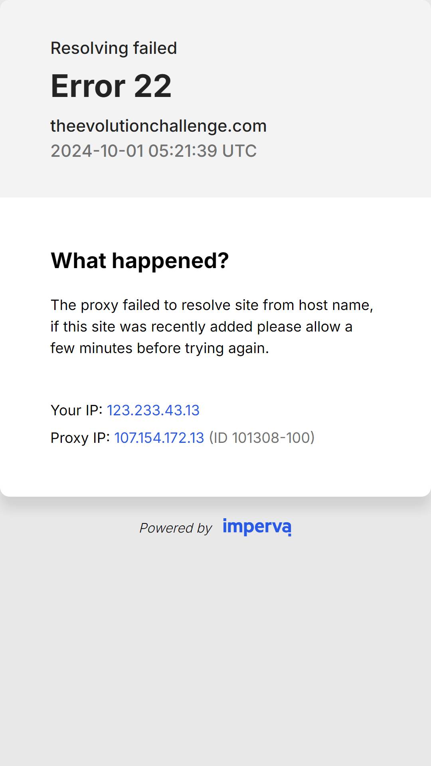Click the What happened? heading
431x766 pixels.
coord(140,261)
